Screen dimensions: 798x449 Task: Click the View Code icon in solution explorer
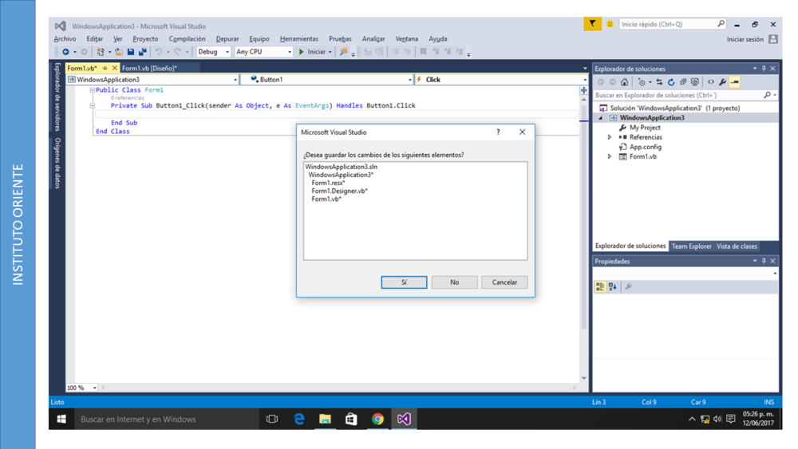pyautogui.click(x=711, y=82)
